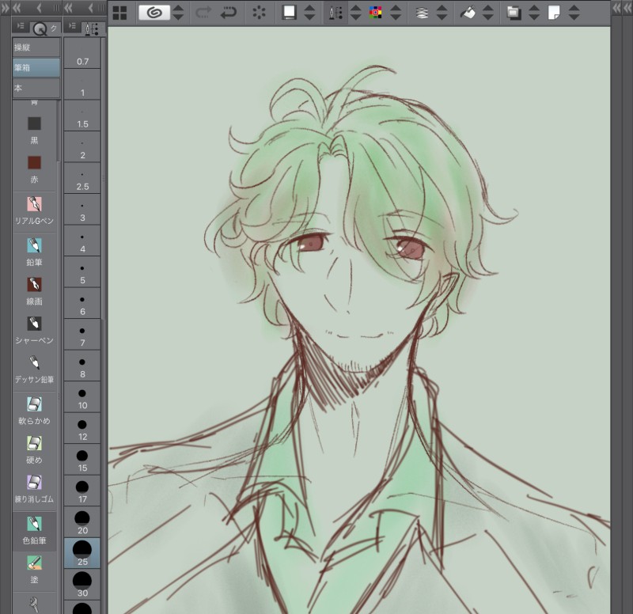Click the dotted circle clear-layer icon
The image size is (633, 614).
coord(259,13)
